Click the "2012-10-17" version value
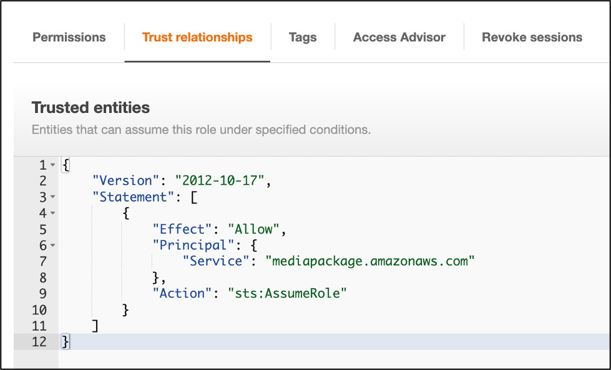 click(x=221, y=181)
